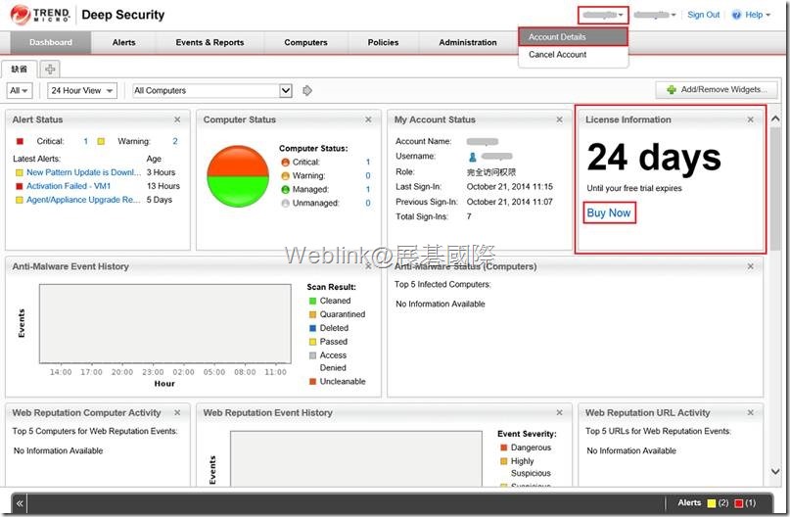
Task: Open the Dashboard tab
Action: (50, 42)
